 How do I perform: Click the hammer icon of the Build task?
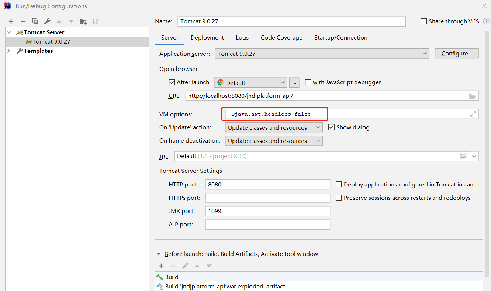[160, 277]
